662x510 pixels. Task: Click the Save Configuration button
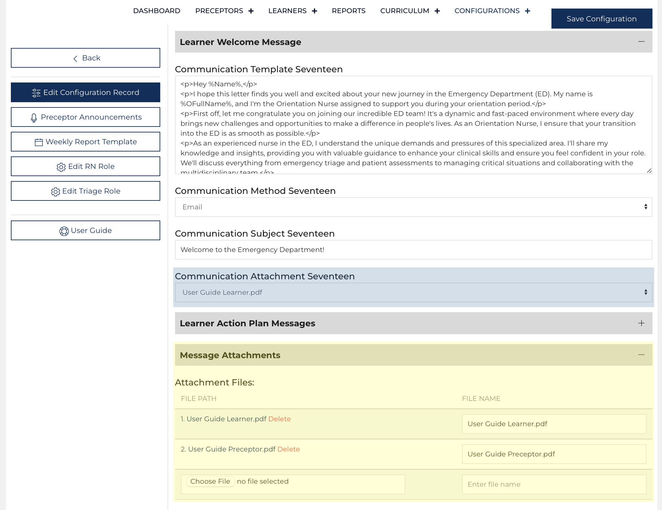(601, 19)
